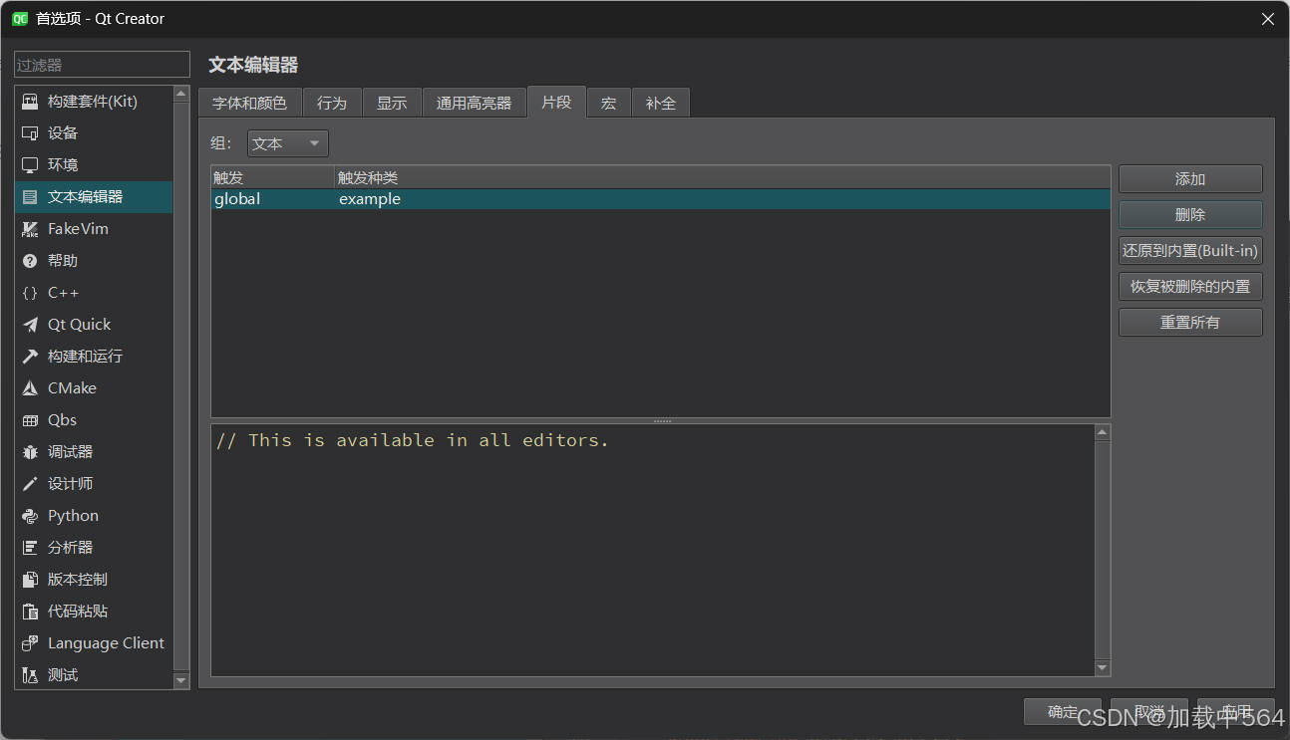Click the 删除 remove button
Screen dimensions: 1290x740
pyautogui.click(x=1190, y=215)
